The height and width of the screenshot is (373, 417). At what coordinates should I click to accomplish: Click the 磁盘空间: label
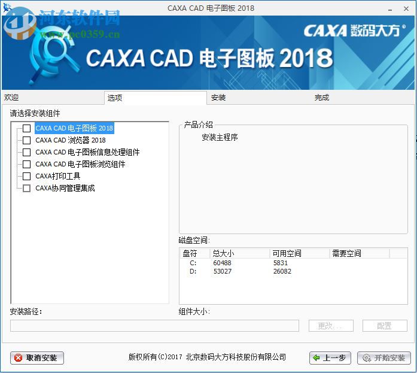(194, 240)
